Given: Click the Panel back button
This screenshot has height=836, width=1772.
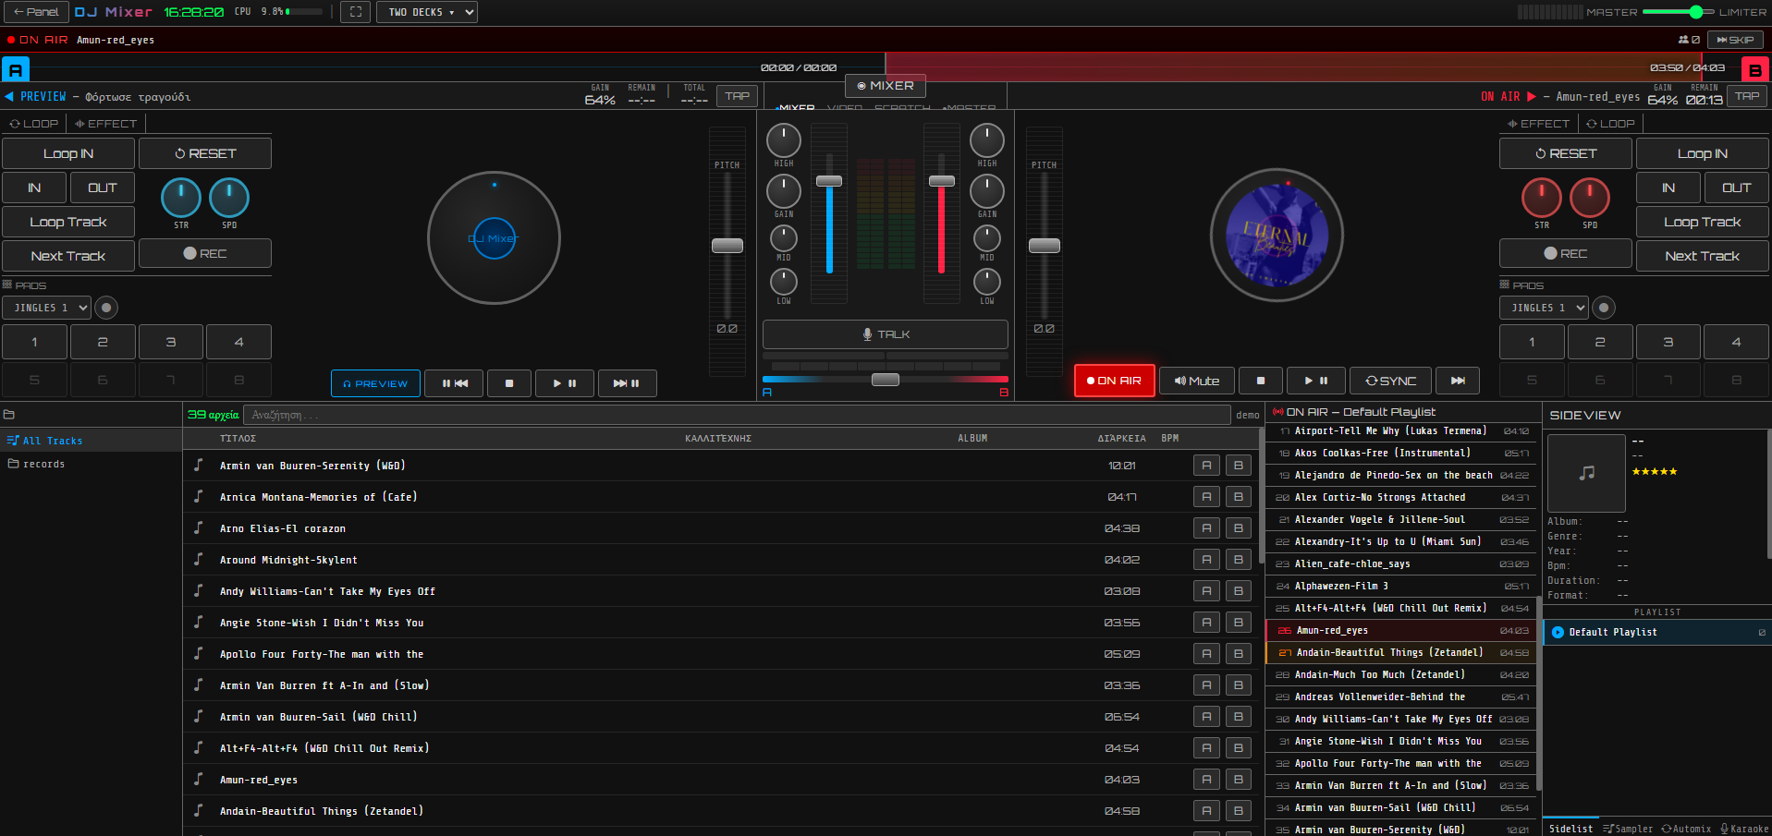Looking at the screenshot, I should click(35, 12).
